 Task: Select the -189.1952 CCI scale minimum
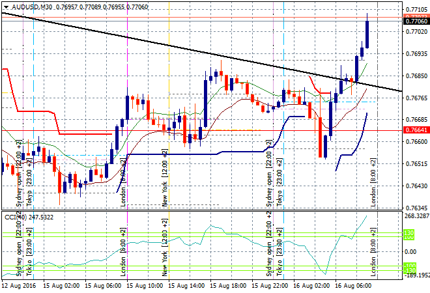417,275
